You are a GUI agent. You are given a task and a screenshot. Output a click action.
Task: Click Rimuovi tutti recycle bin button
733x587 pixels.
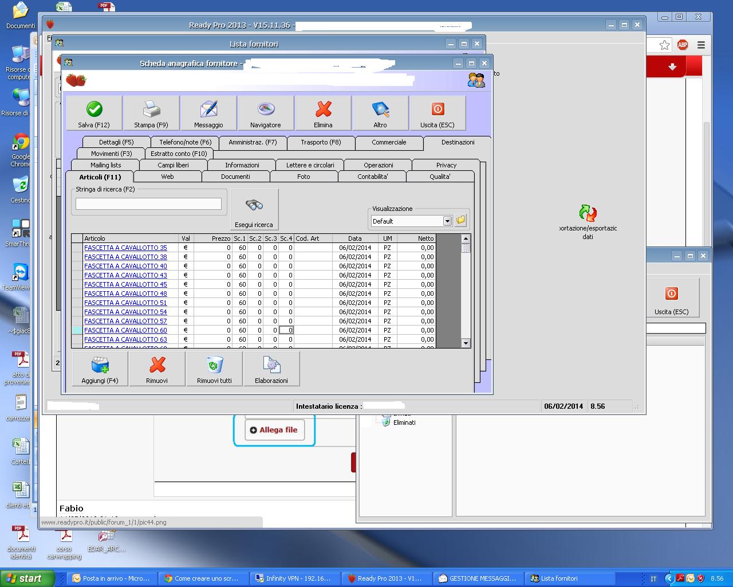point(214,369)
